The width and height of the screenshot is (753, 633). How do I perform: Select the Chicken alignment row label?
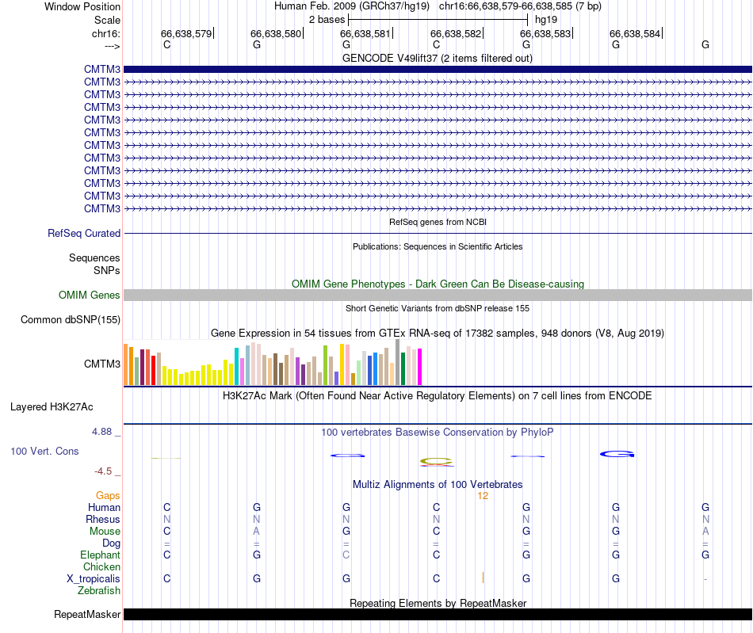tap(101, 566)
